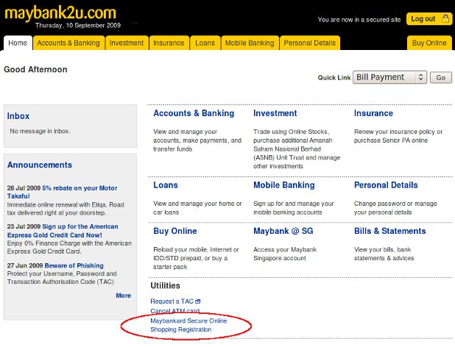Open the Announcements heading link
Screen dimensions: 455x347
tap(40, 165)
